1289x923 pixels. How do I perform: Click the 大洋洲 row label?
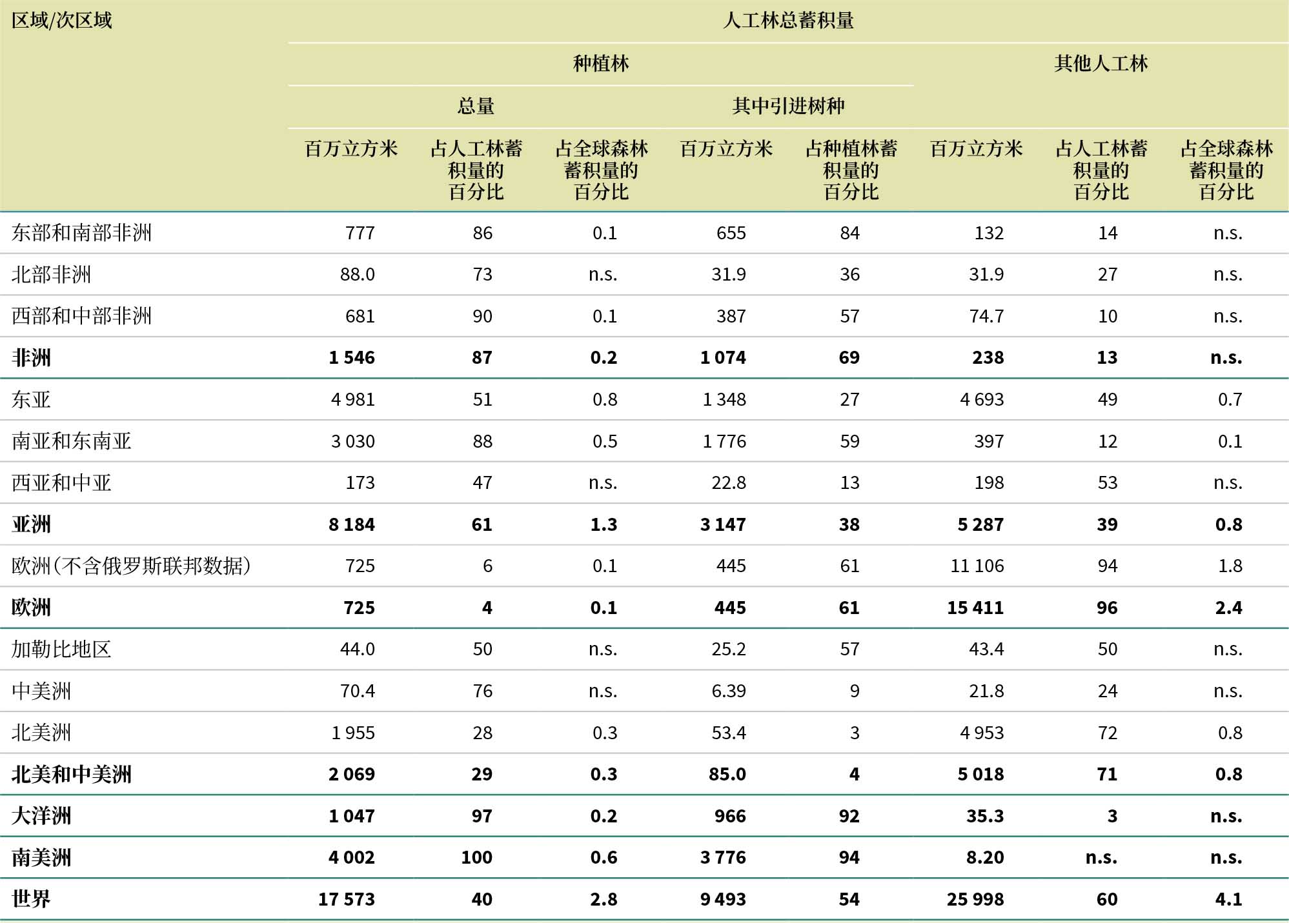(41, 816)
